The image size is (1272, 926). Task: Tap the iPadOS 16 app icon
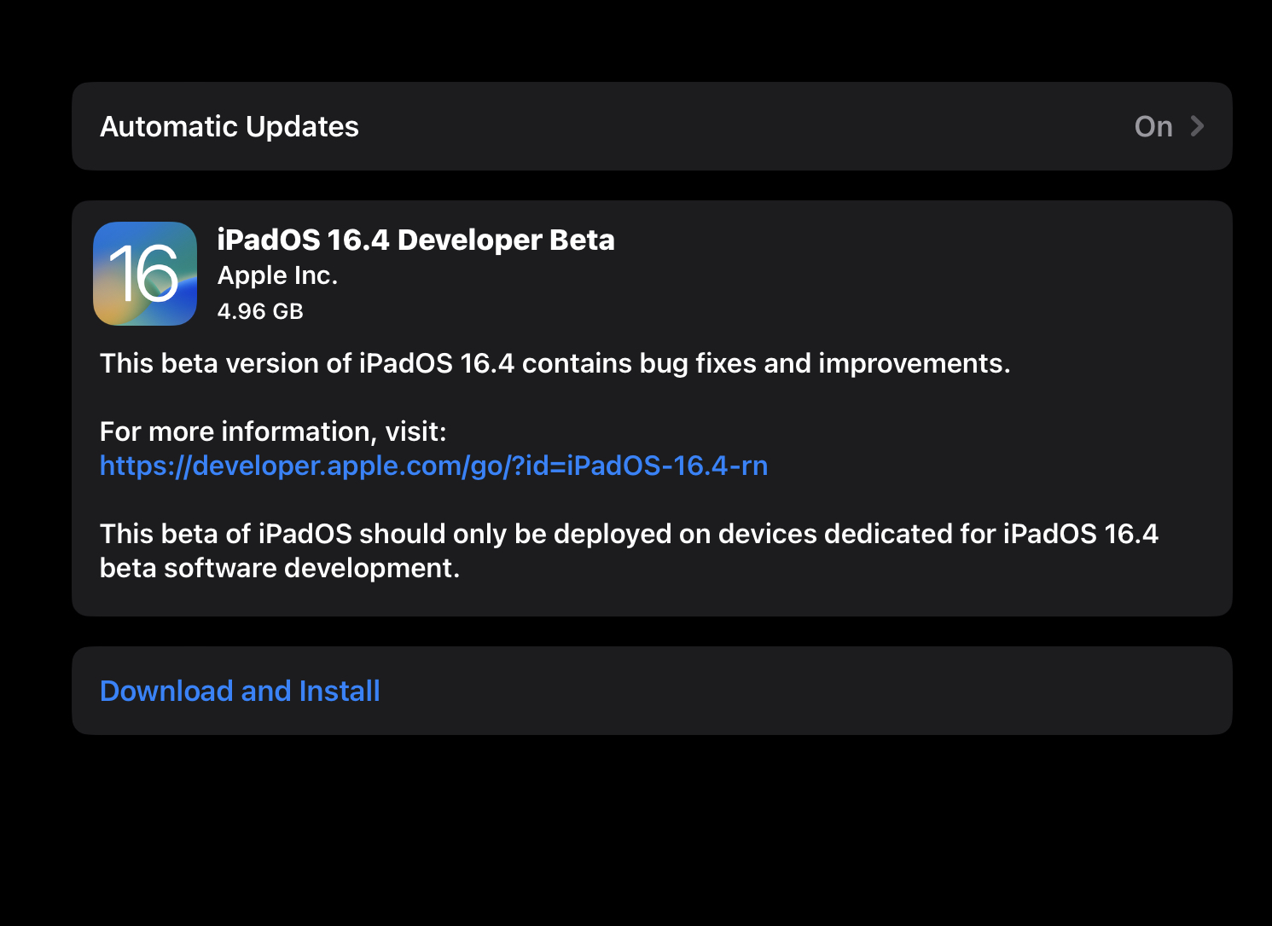145,274
